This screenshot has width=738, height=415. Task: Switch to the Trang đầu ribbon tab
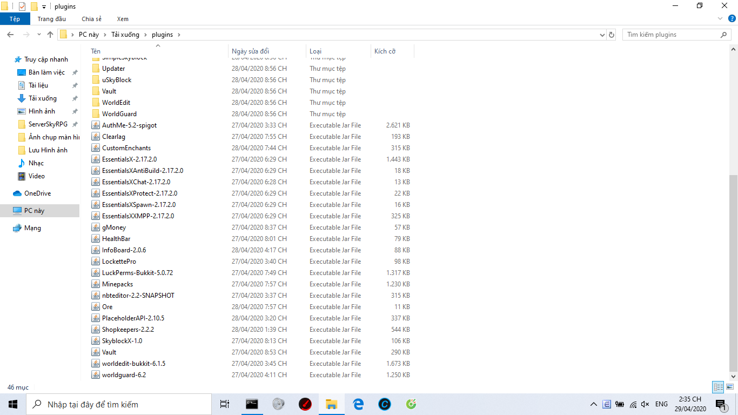[x=52, y=19]
